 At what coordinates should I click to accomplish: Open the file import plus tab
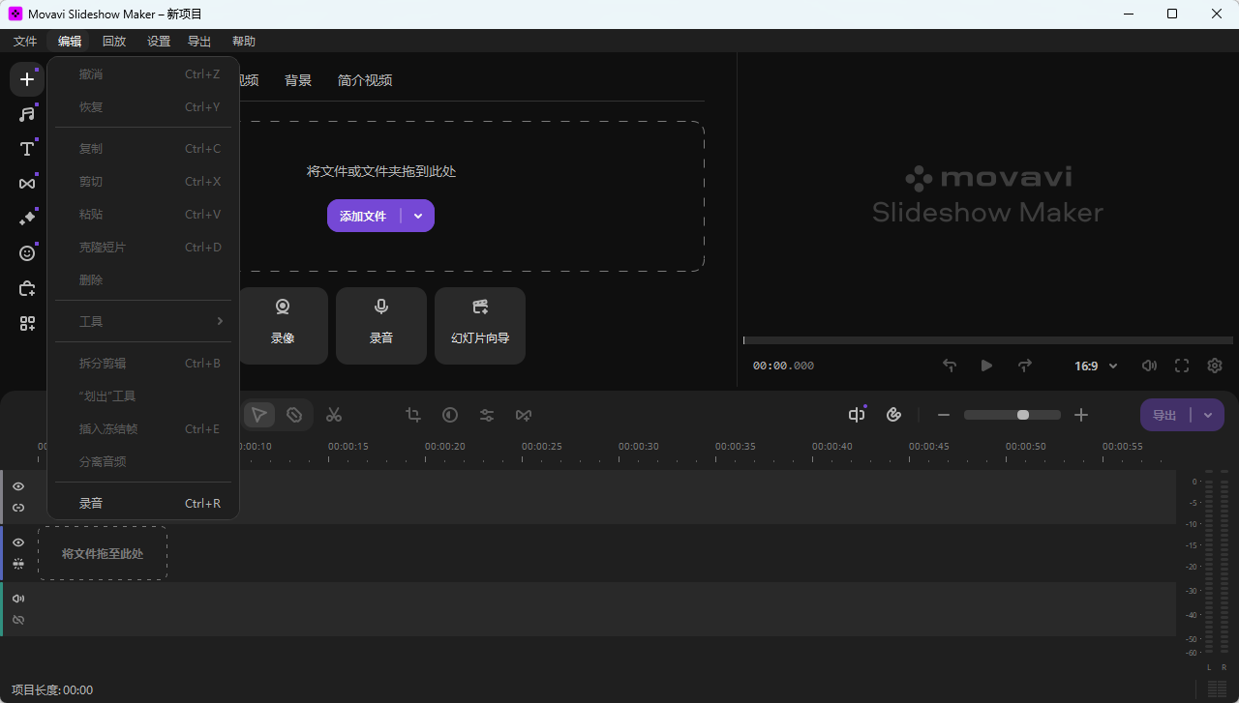(x=27, y=79)
